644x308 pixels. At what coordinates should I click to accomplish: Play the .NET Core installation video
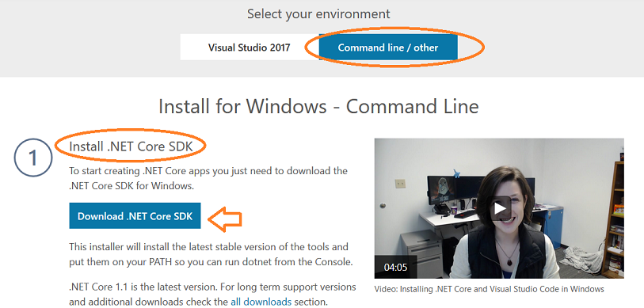(499, 208)
